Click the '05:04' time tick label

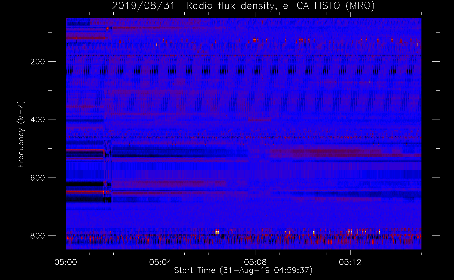coord(160,262)
